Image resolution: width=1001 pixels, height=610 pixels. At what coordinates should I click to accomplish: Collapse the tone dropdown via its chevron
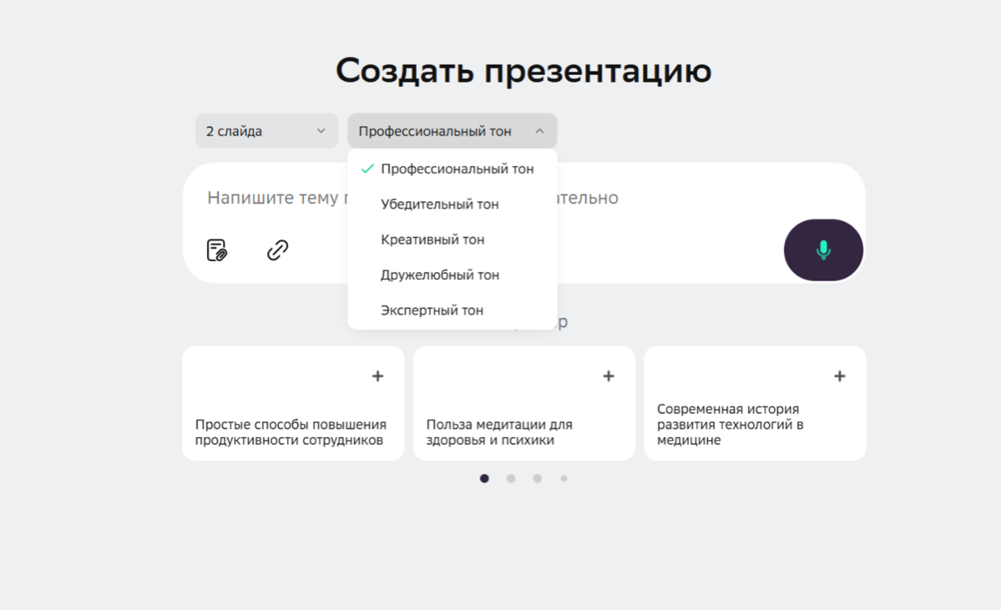point(542,130)
